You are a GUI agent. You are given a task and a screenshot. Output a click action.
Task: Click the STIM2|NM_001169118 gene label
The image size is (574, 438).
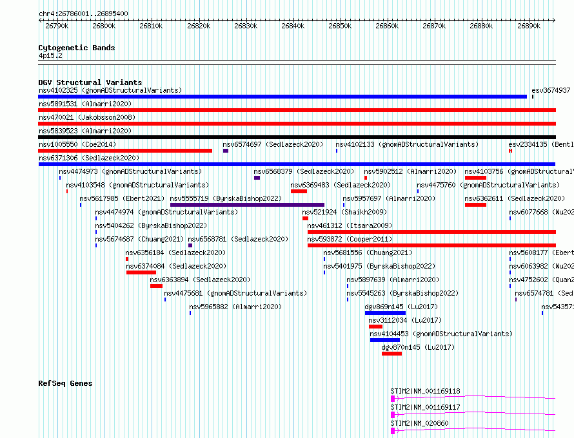click(425, 391)
